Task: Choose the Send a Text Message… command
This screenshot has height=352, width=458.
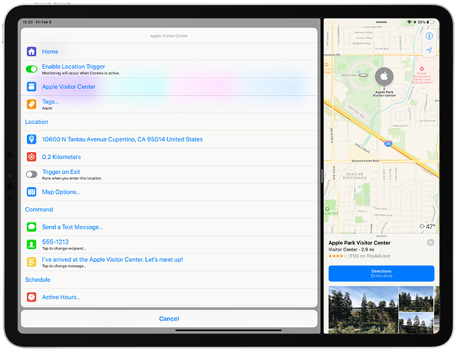Action: click(169, 227)
